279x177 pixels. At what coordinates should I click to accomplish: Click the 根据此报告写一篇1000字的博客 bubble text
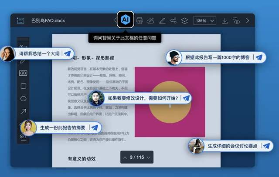point(218,57)
